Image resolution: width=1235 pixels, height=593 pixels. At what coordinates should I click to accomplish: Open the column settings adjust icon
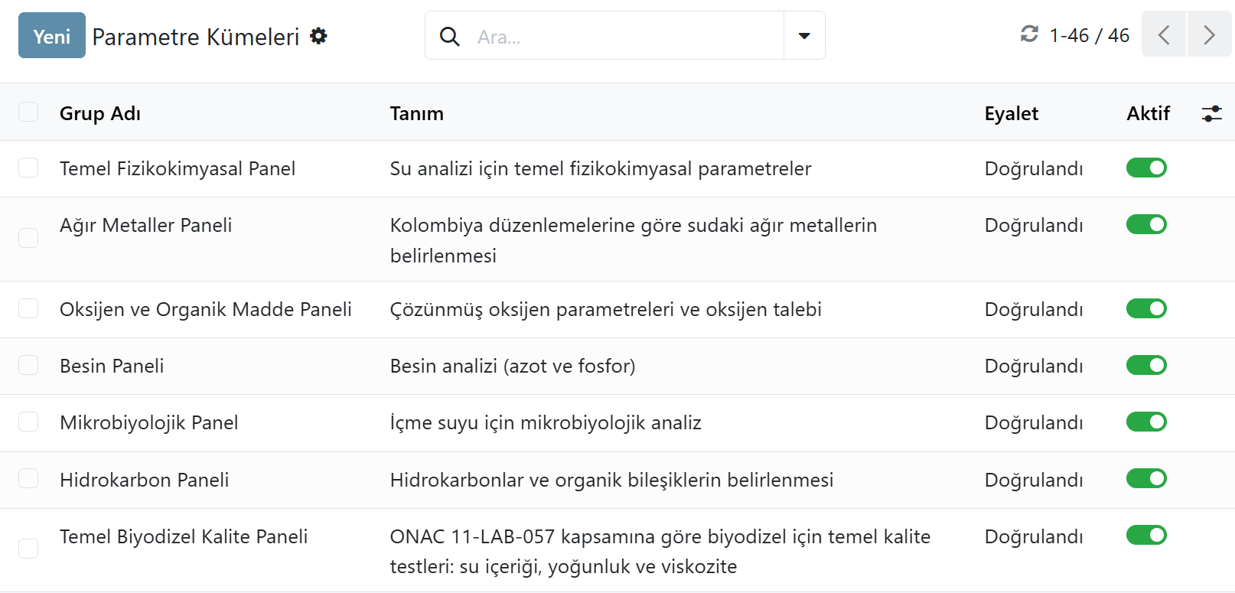point(1211,114)
